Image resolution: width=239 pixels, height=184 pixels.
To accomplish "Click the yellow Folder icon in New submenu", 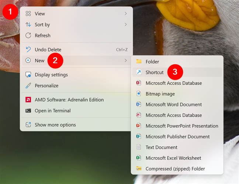I will coord(139,61).
